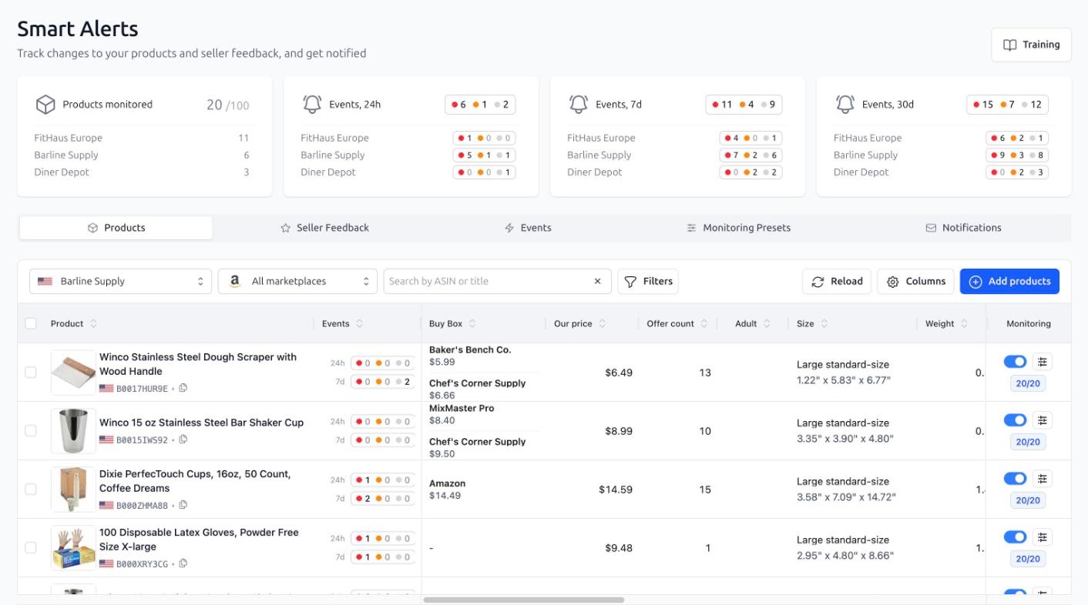Click 24h events badge for Dixie Cups
This screenshot has height=605, width=1088.
point(383,480)
